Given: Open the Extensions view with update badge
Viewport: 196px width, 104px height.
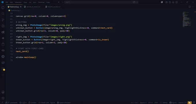Looking at the screenshot, I should pyautogui.click(x=3, y=69).
